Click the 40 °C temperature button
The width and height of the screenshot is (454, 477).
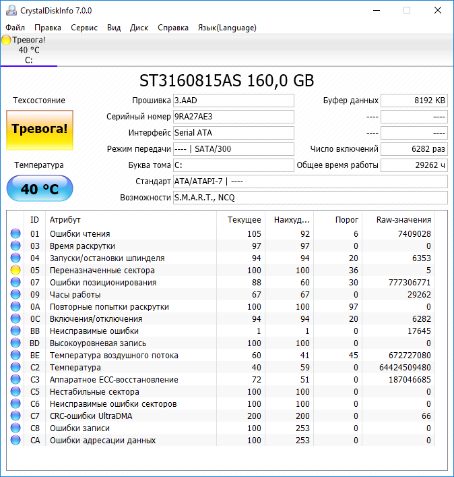(40, 189)
